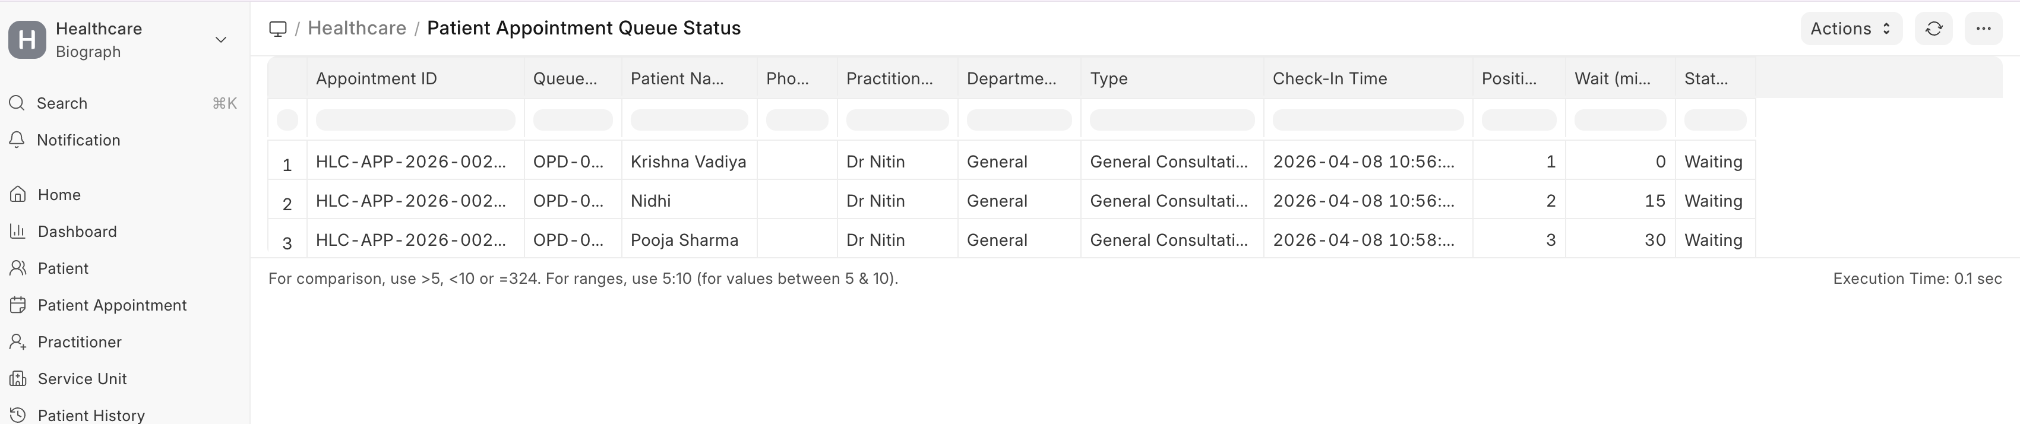Open Notification in the sidebar
2020x424 pixels.
point(78,140)
